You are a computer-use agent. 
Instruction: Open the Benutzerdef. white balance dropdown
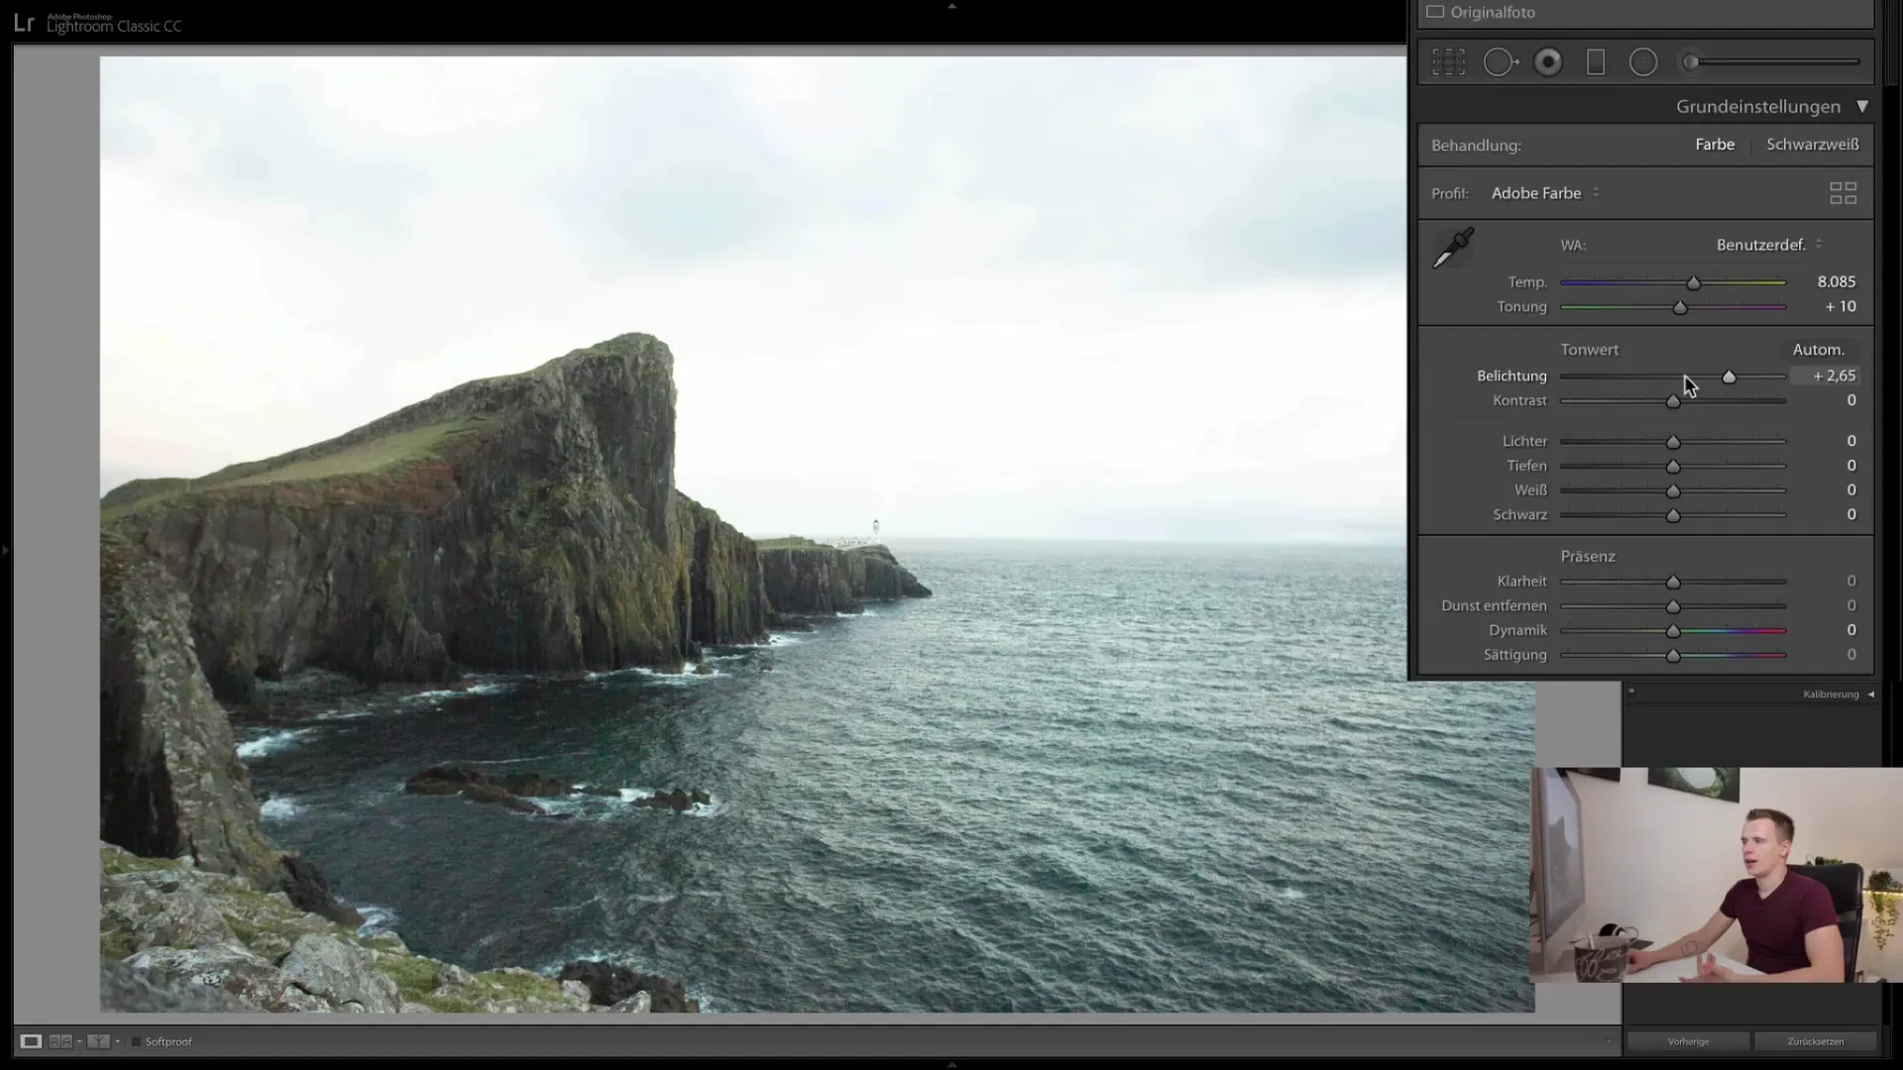click(x=1769, y=245)
